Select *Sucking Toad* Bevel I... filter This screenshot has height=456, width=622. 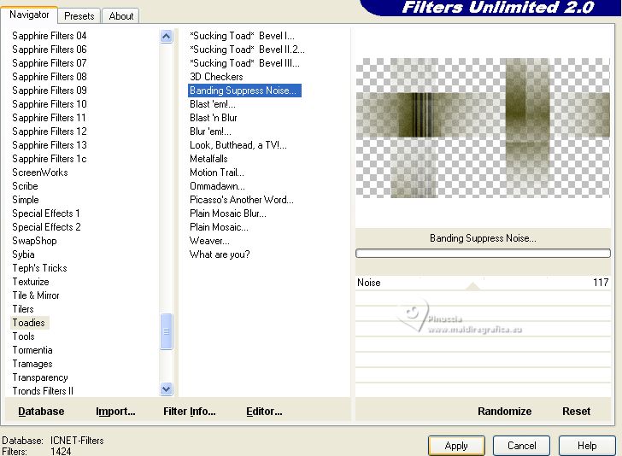(242, 36)
